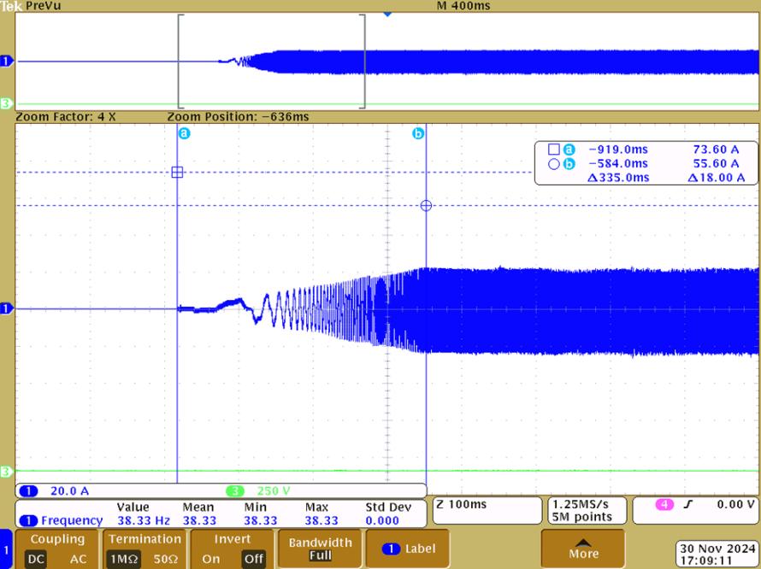Select the square cursor a crosshair on the waveform
The image size is (761, 569).
tap(177, 172)
